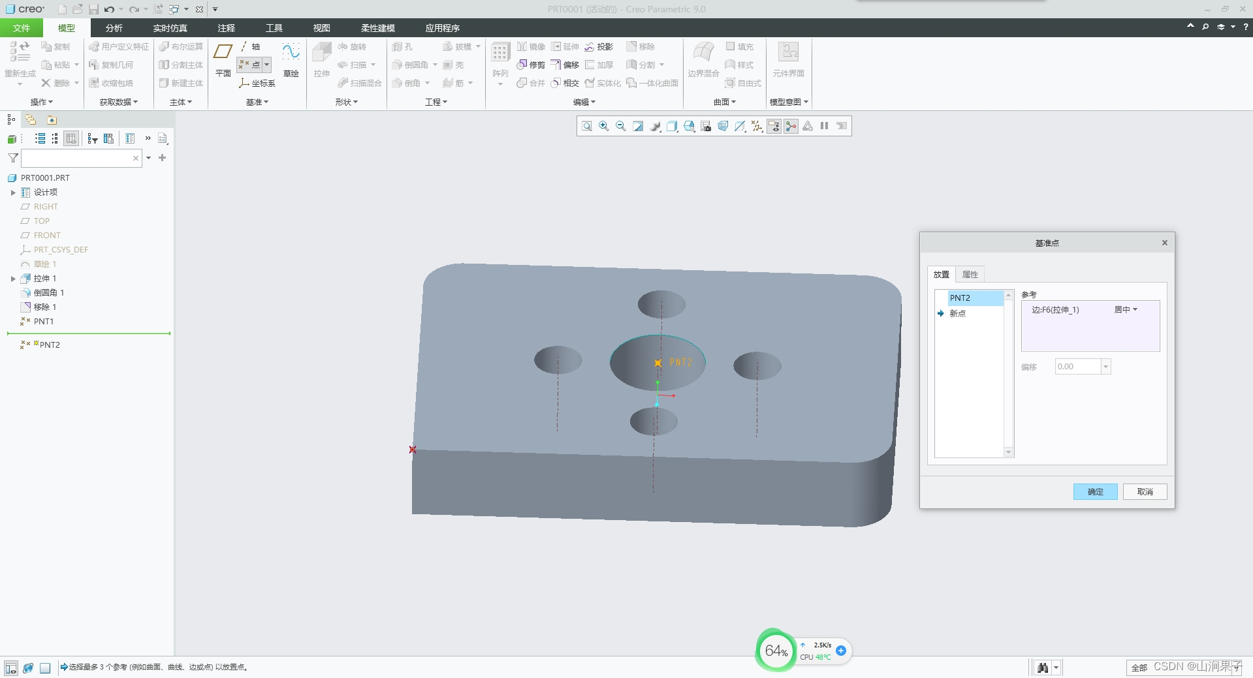The width and height of the screenshot is (1253, 678).
Task: Open the Saved Orientations cube icon
Action: click(672, 127)
